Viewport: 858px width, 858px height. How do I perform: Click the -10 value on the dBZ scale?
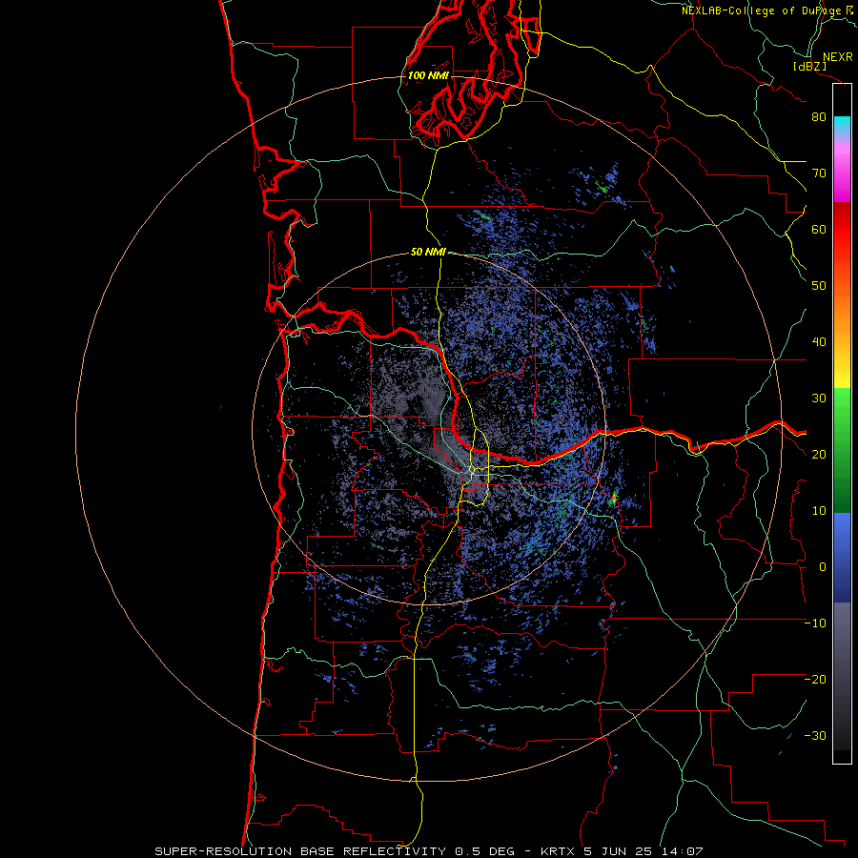815,623
